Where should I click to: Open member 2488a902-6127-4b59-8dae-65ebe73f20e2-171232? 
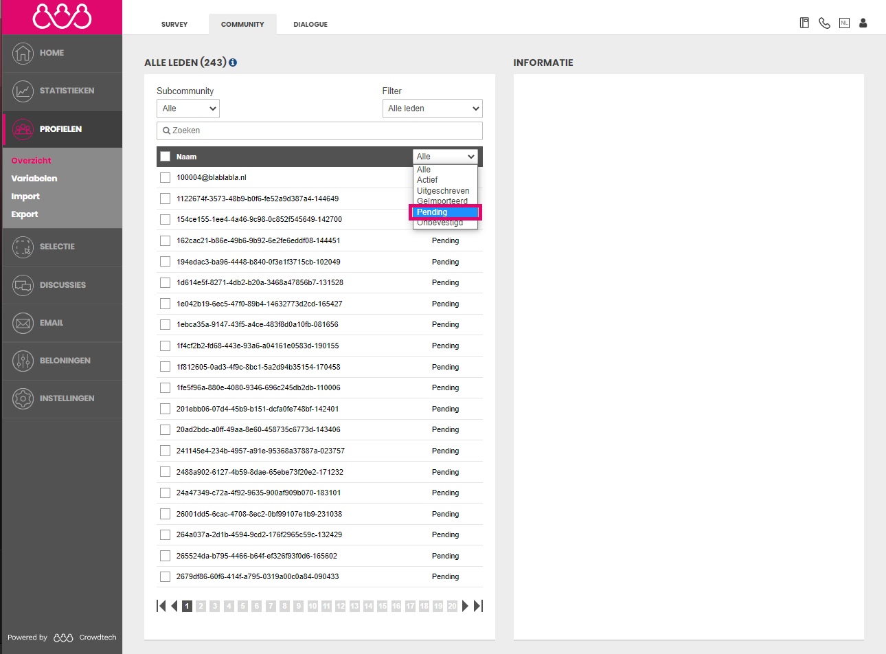click(x=260, y=472)
